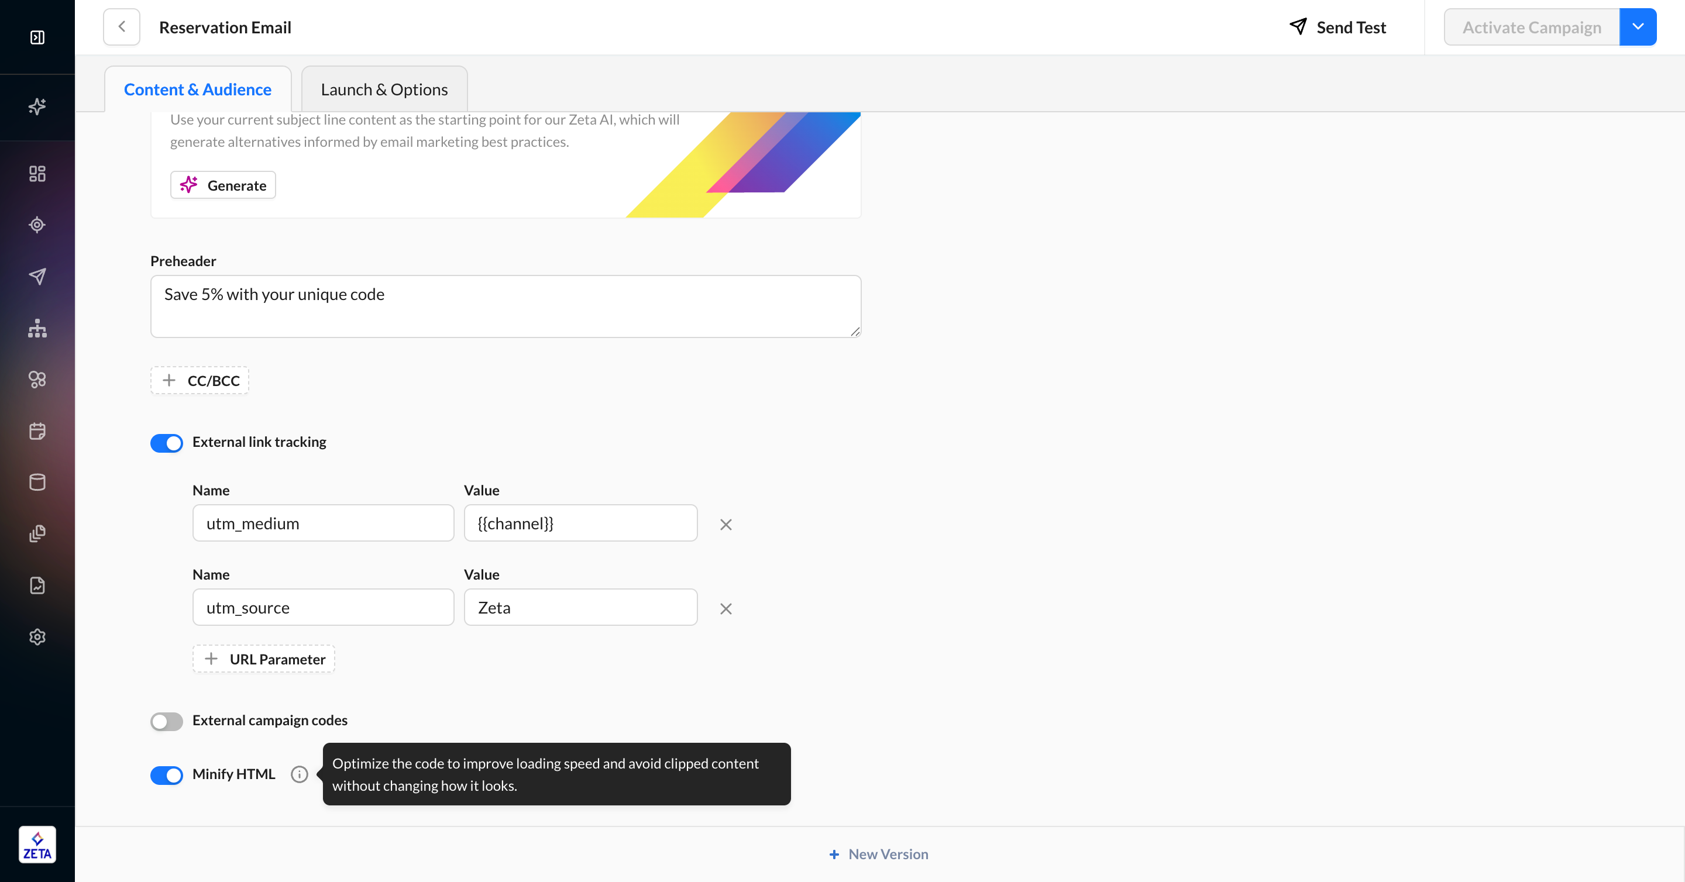Screen dimensions: 1685x882
Task: Click the target audience sidebar icon
Action: click(x=37, y=225)
